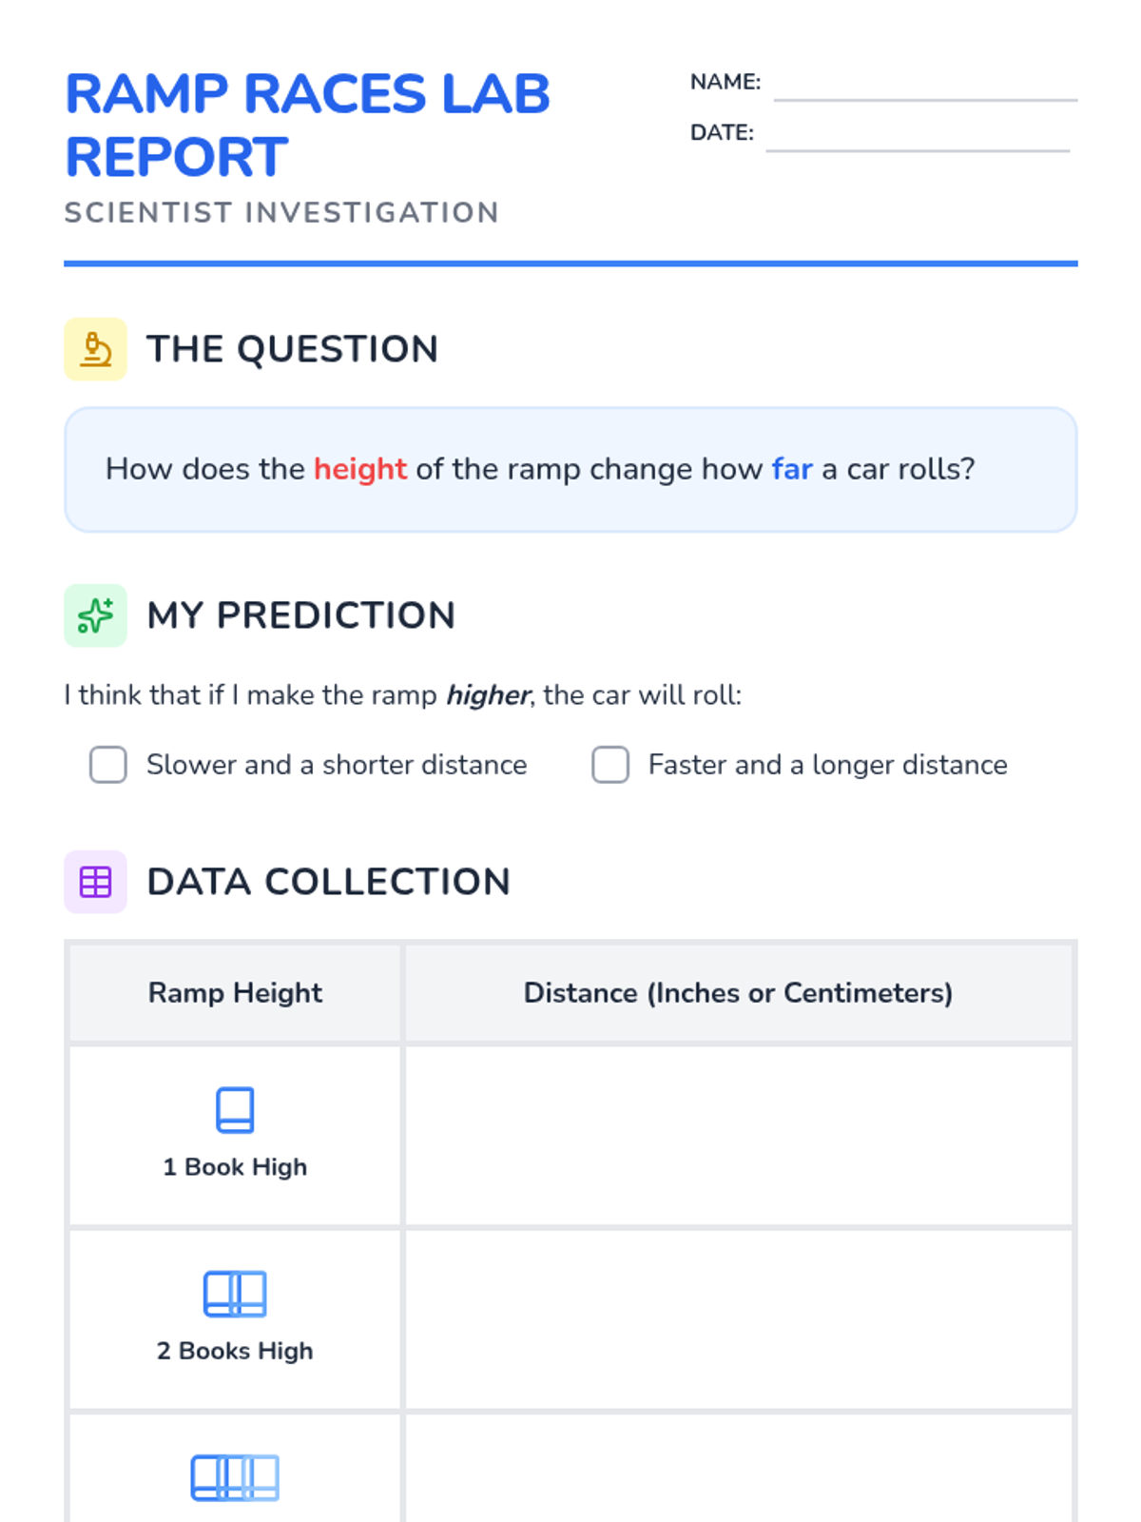The image size is (1141, 1522).
Task: Click the three books icon
Action: [235, 1477]
